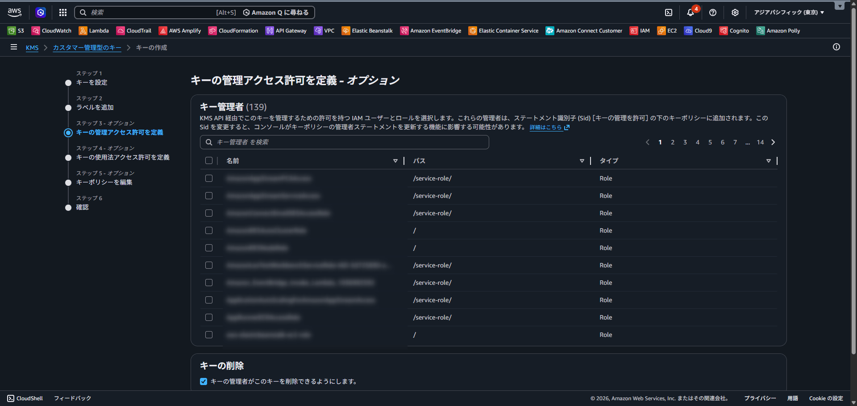Image resolution: width=857 pixels, height=406 pixels.
Task: Sort the タイプ column using its arrow
Action: [769, 161]
